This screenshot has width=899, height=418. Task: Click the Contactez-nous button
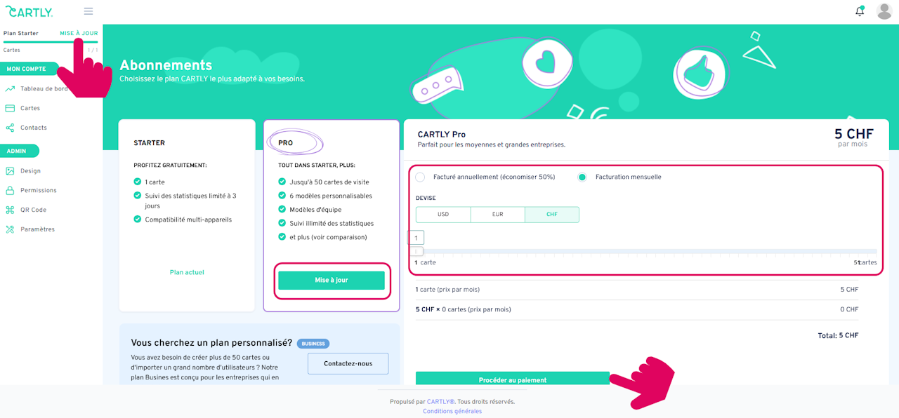(348, 363)
